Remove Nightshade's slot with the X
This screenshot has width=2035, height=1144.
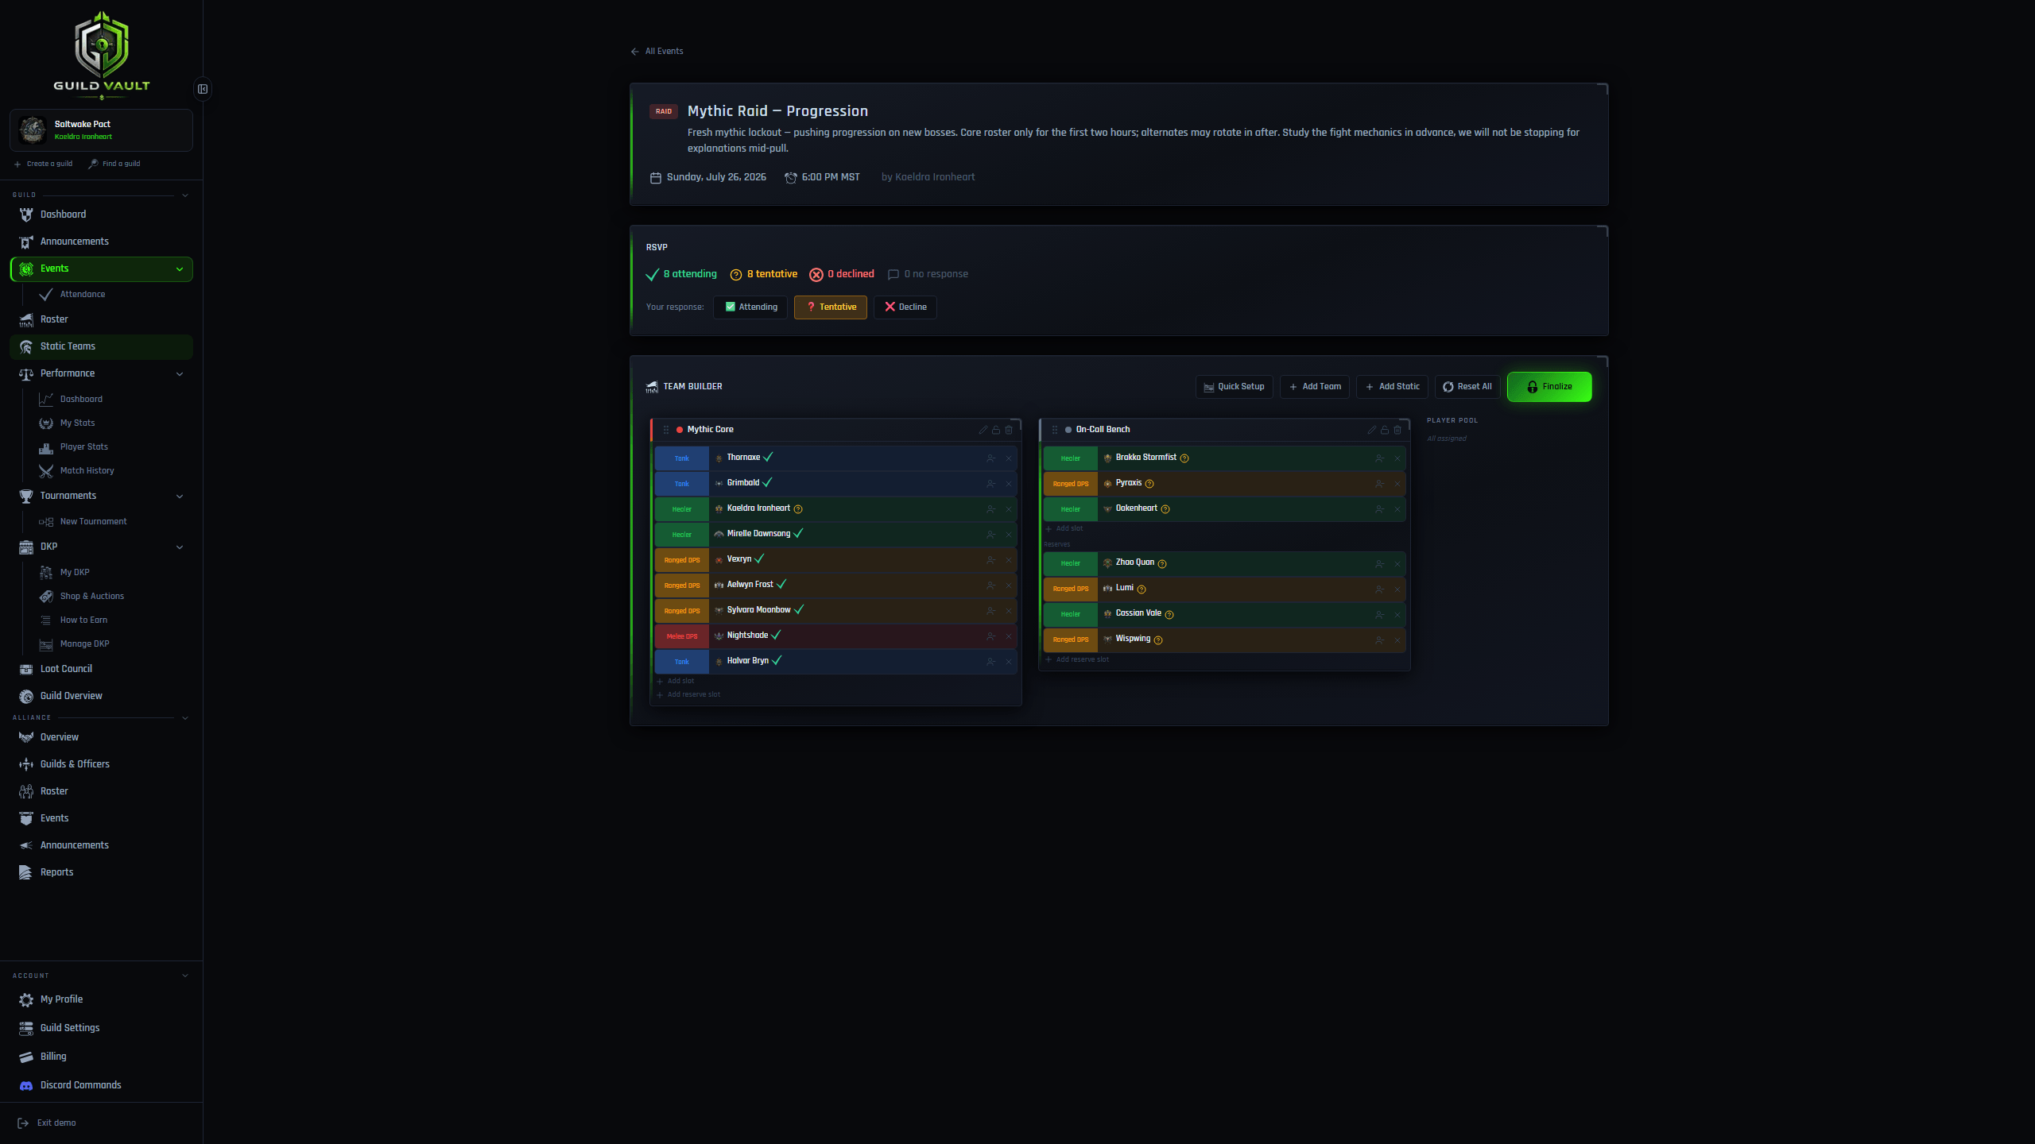coord(1009,636)
